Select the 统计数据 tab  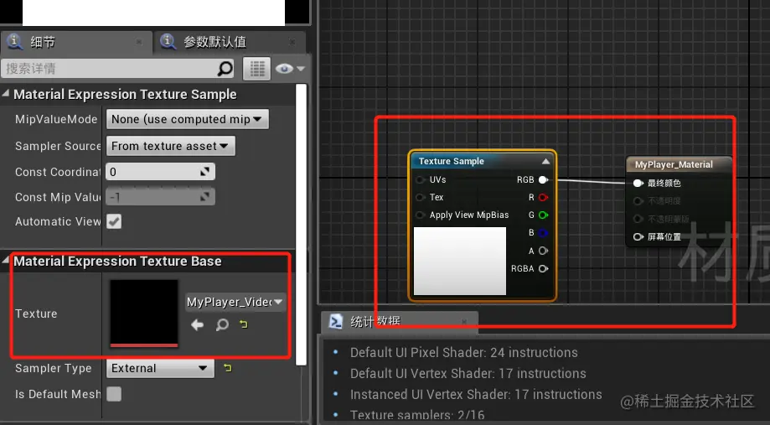pos(398,322)
